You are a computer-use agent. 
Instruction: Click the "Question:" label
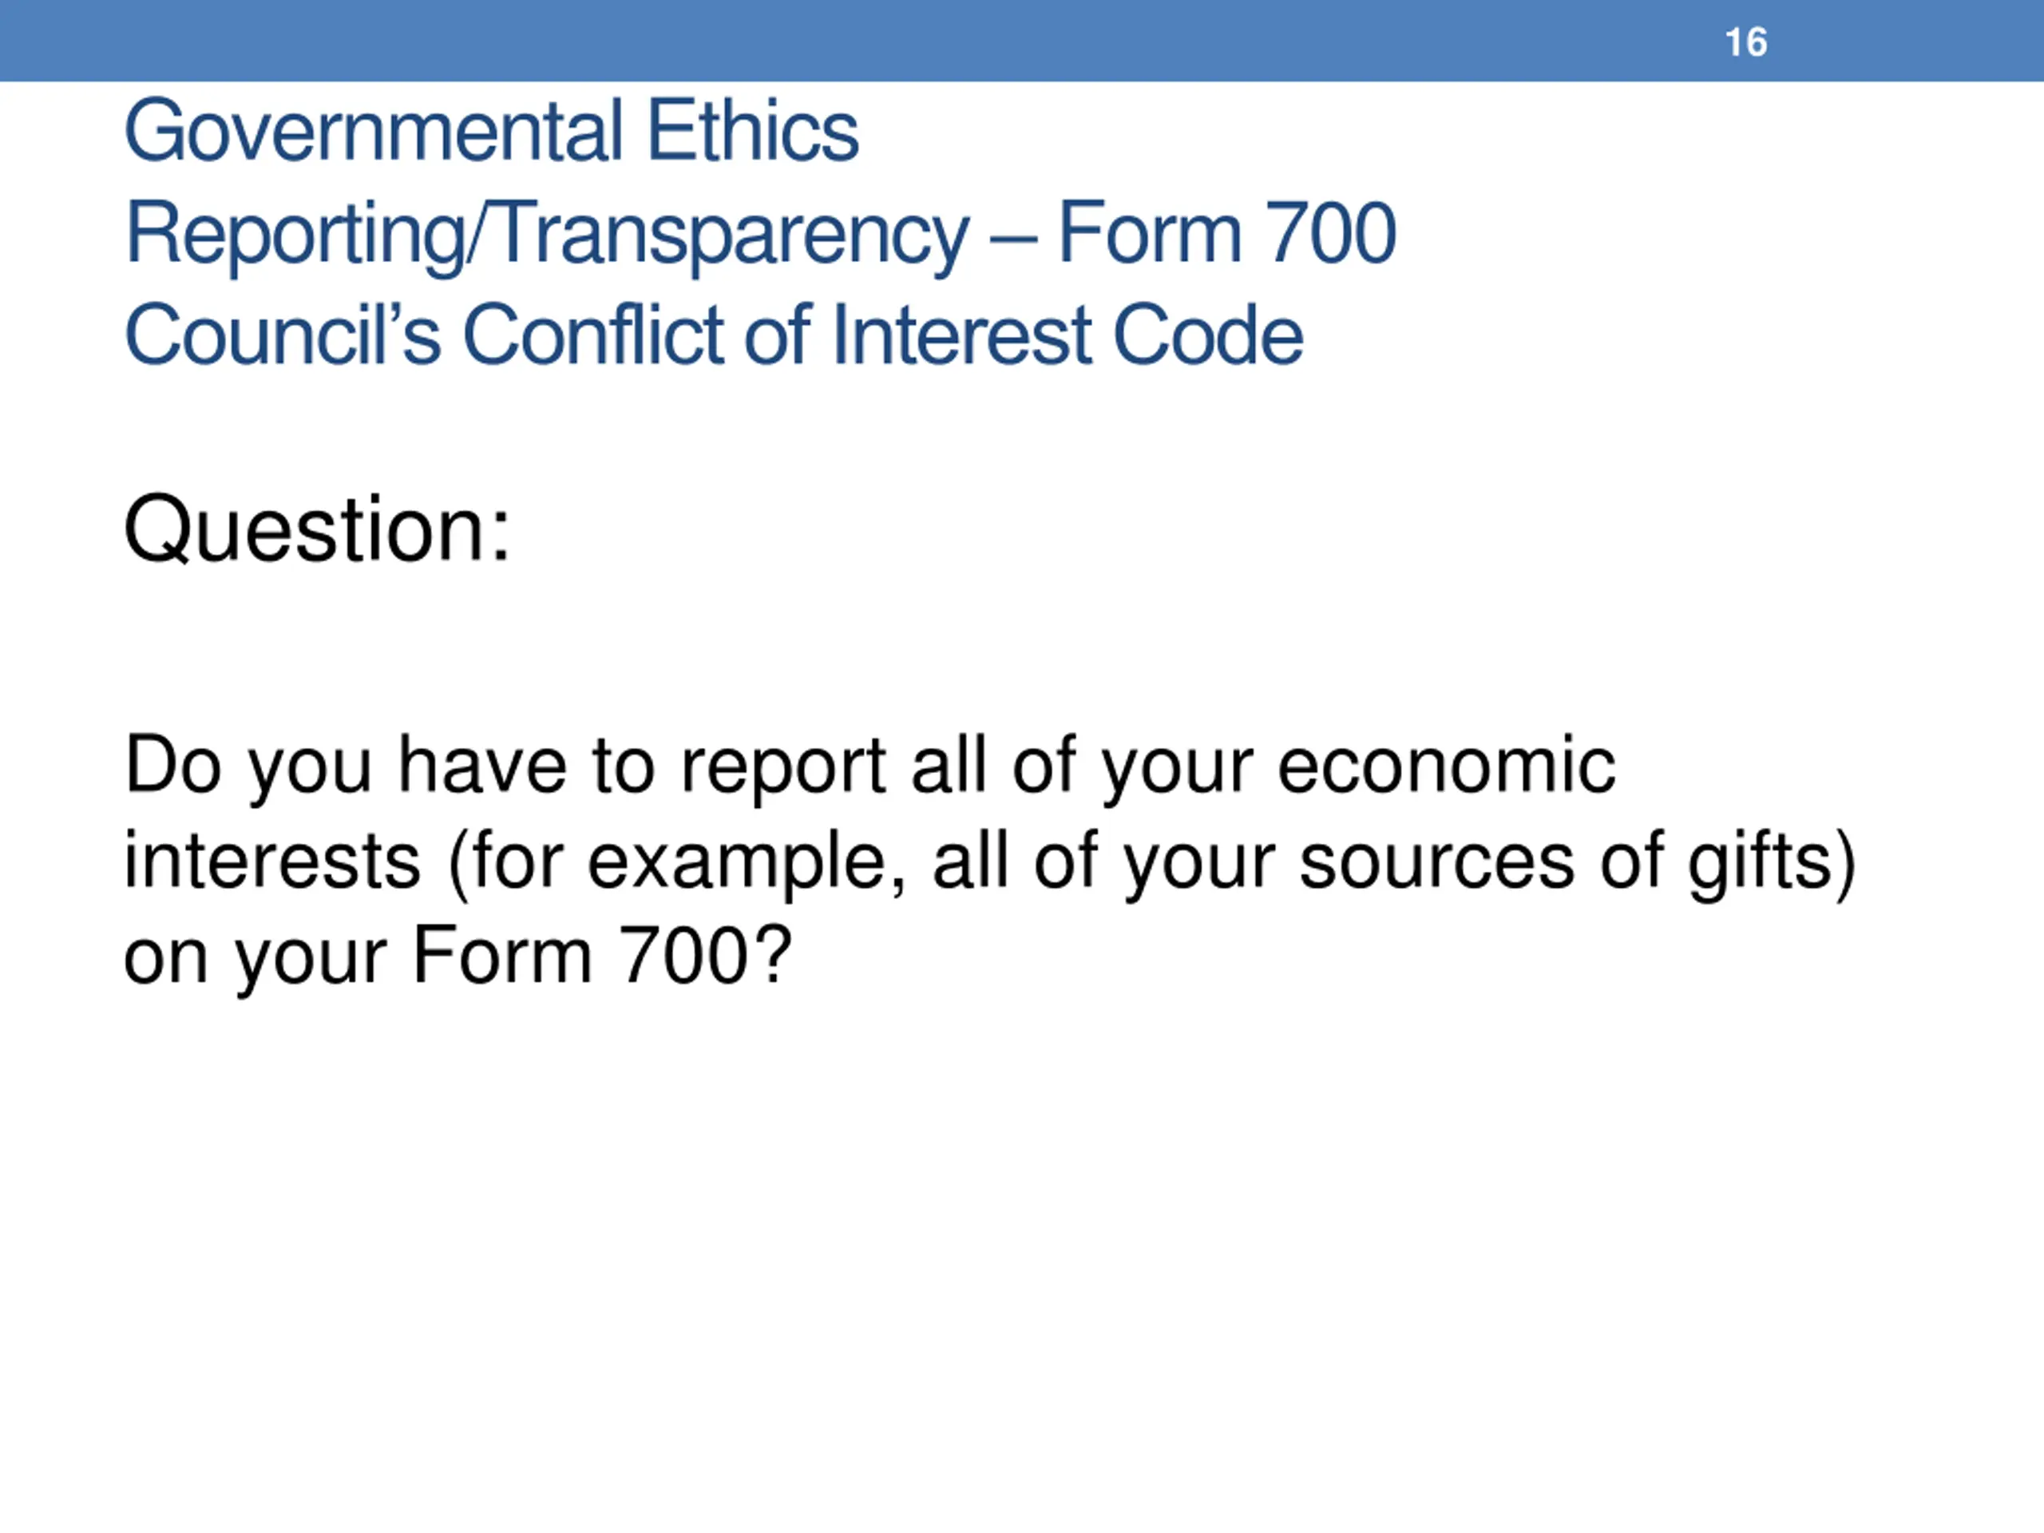(x=317, y=529)
